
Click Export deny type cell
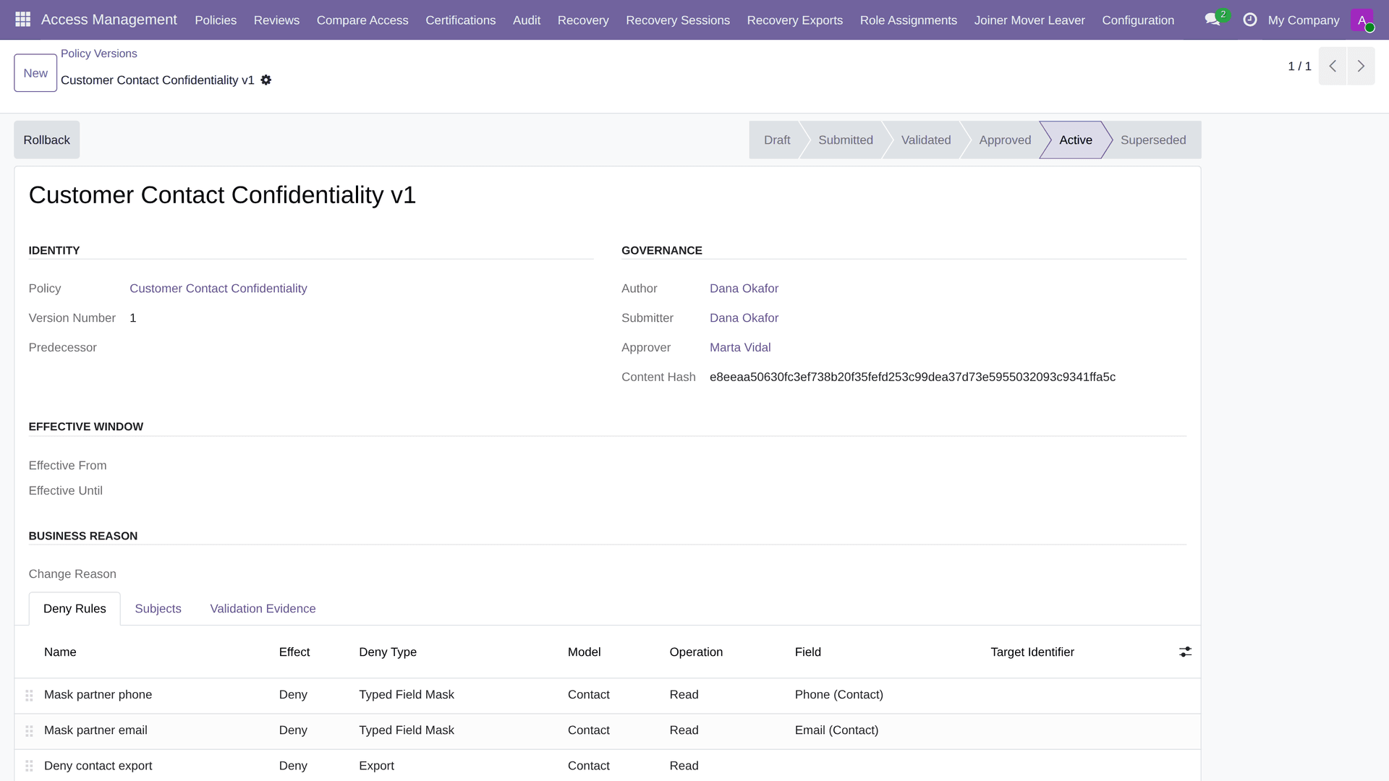[x=376, y=766]
